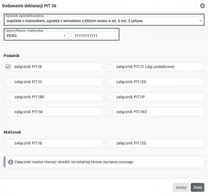
Task: Check załącznik PIT/IP checkbox
Action: tap(110, 97)
